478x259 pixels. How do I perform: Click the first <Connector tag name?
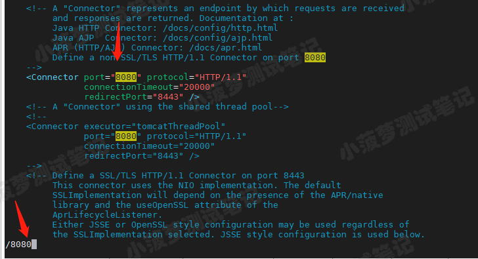pos(53,77)
